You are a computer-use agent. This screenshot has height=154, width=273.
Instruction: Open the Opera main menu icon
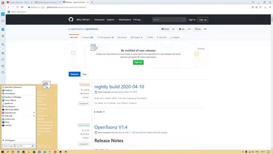coord(3,3)
